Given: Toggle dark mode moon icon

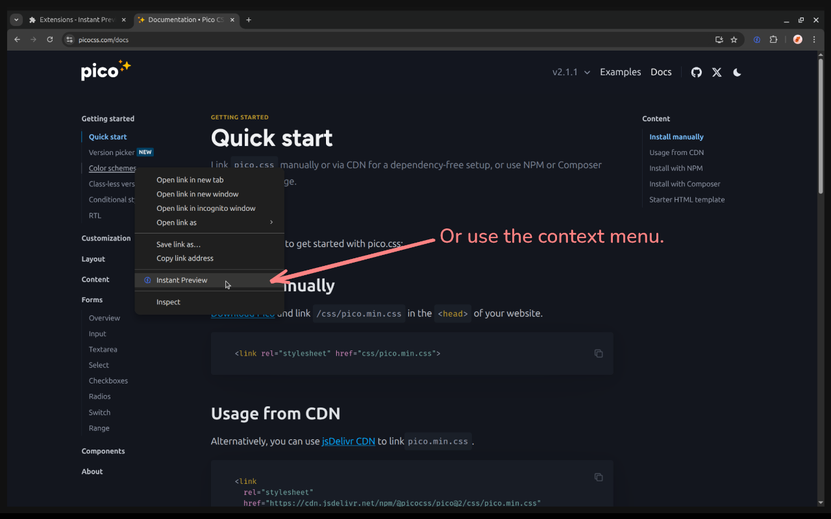Looking at the screenshot, I should pos(737,72).
